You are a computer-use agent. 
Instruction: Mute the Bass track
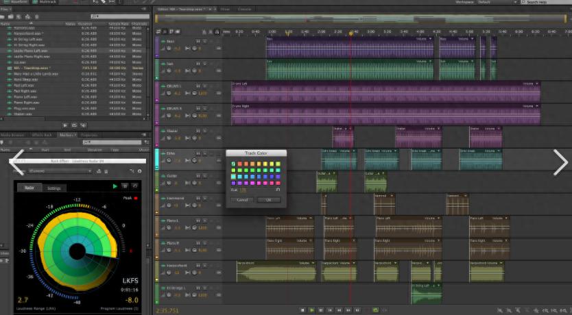point(198,41)
